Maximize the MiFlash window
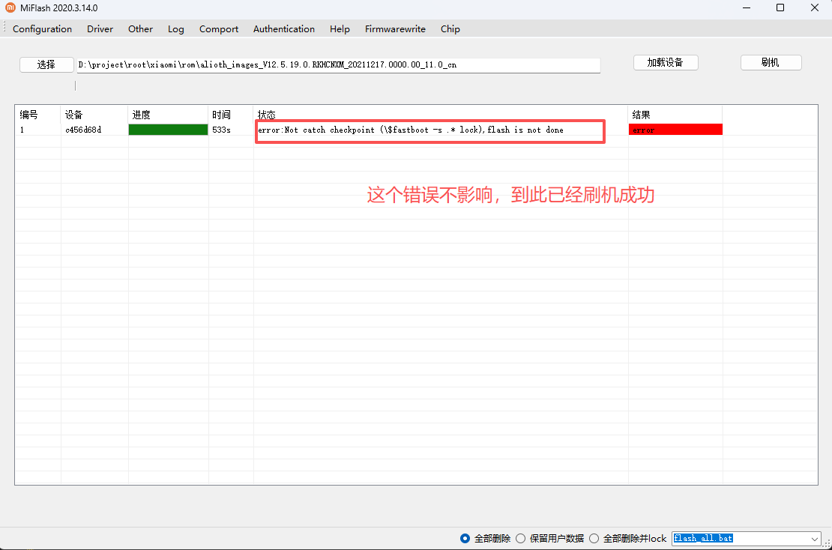The height and width of the screenshot is (550, 832). point(780,8)
